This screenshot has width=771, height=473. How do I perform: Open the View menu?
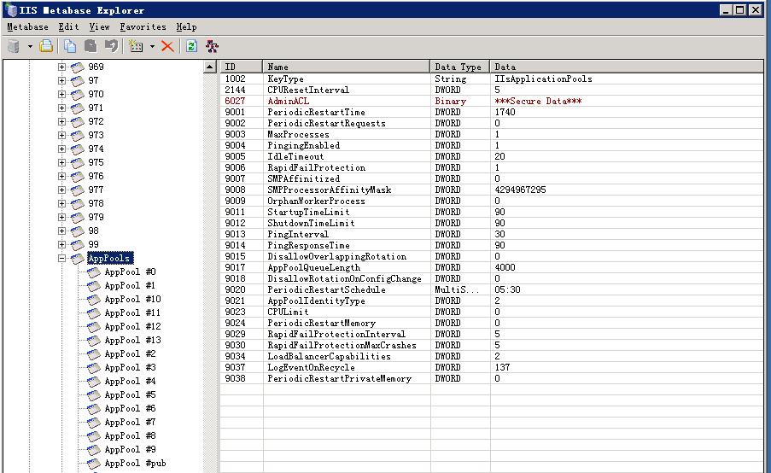(x=99, y=27)
